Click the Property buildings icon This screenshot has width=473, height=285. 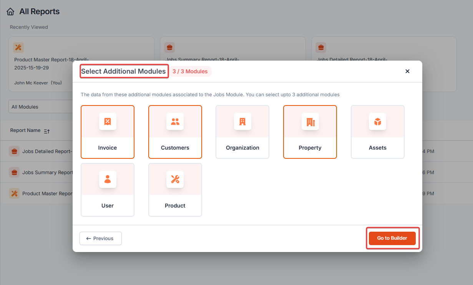[x=310, y=122]
